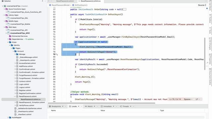Image resolution: width=212 pixels, height=119 pixels.
Task: Click the Ln 79, Col 14 position indicator
Action: coord(175,99)
